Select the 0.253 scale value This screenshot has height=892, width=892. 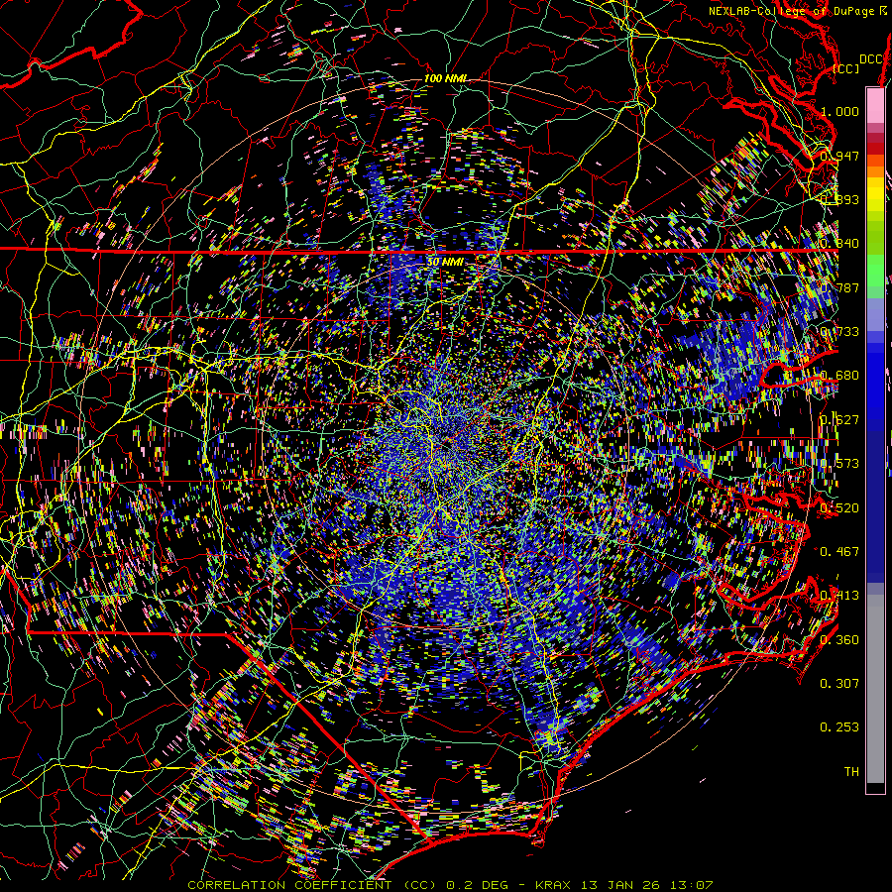(x=839, y=727)
